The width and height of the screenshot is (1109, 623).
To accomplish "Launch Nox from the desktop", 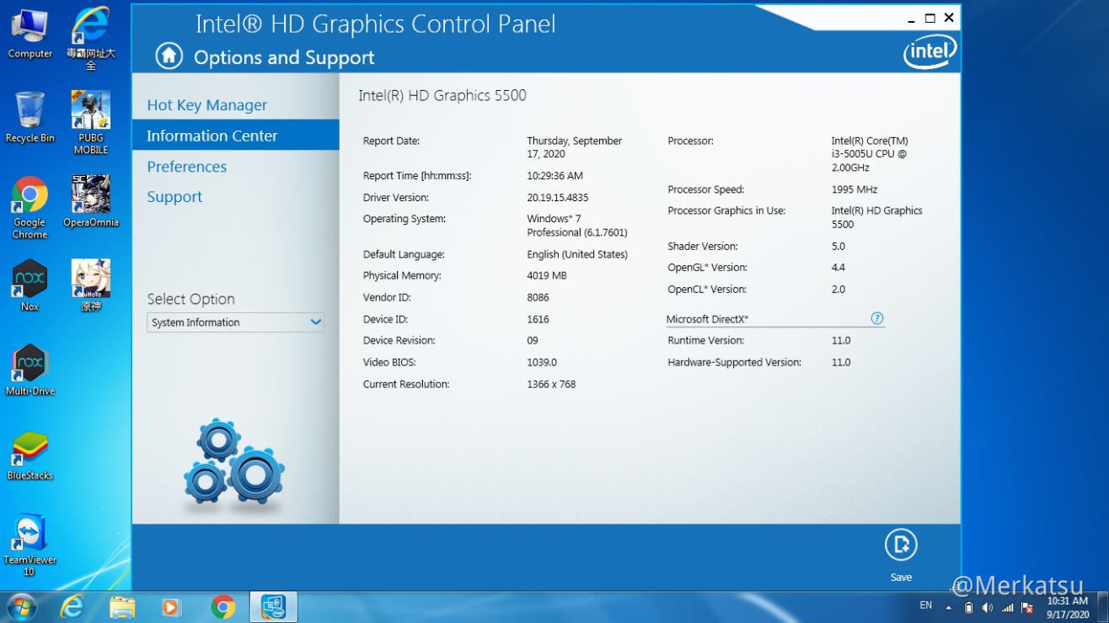I will click(x=29, y=285).
